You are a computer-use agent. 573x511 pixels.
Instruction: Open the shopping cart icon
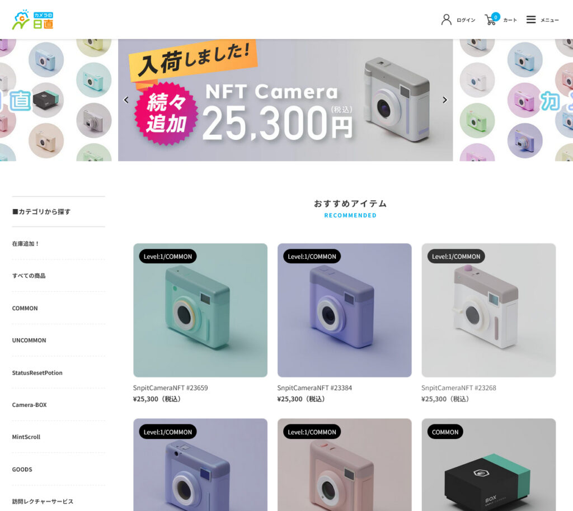click(490, 20)
